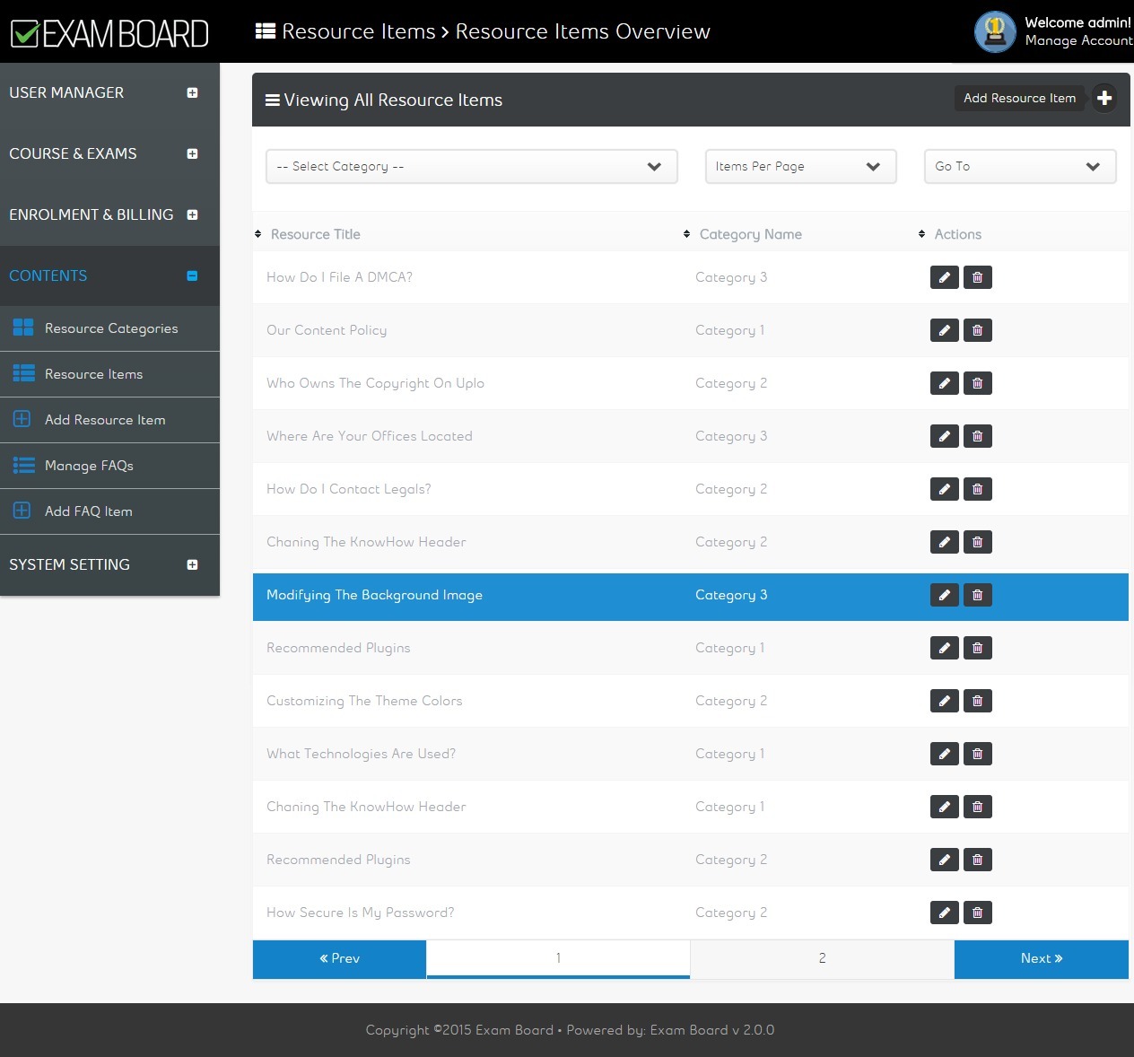The height and width of the screenshot is (1057, 1134).
Task: Click the Manage Account link
Action: (x=1077, y=40)
